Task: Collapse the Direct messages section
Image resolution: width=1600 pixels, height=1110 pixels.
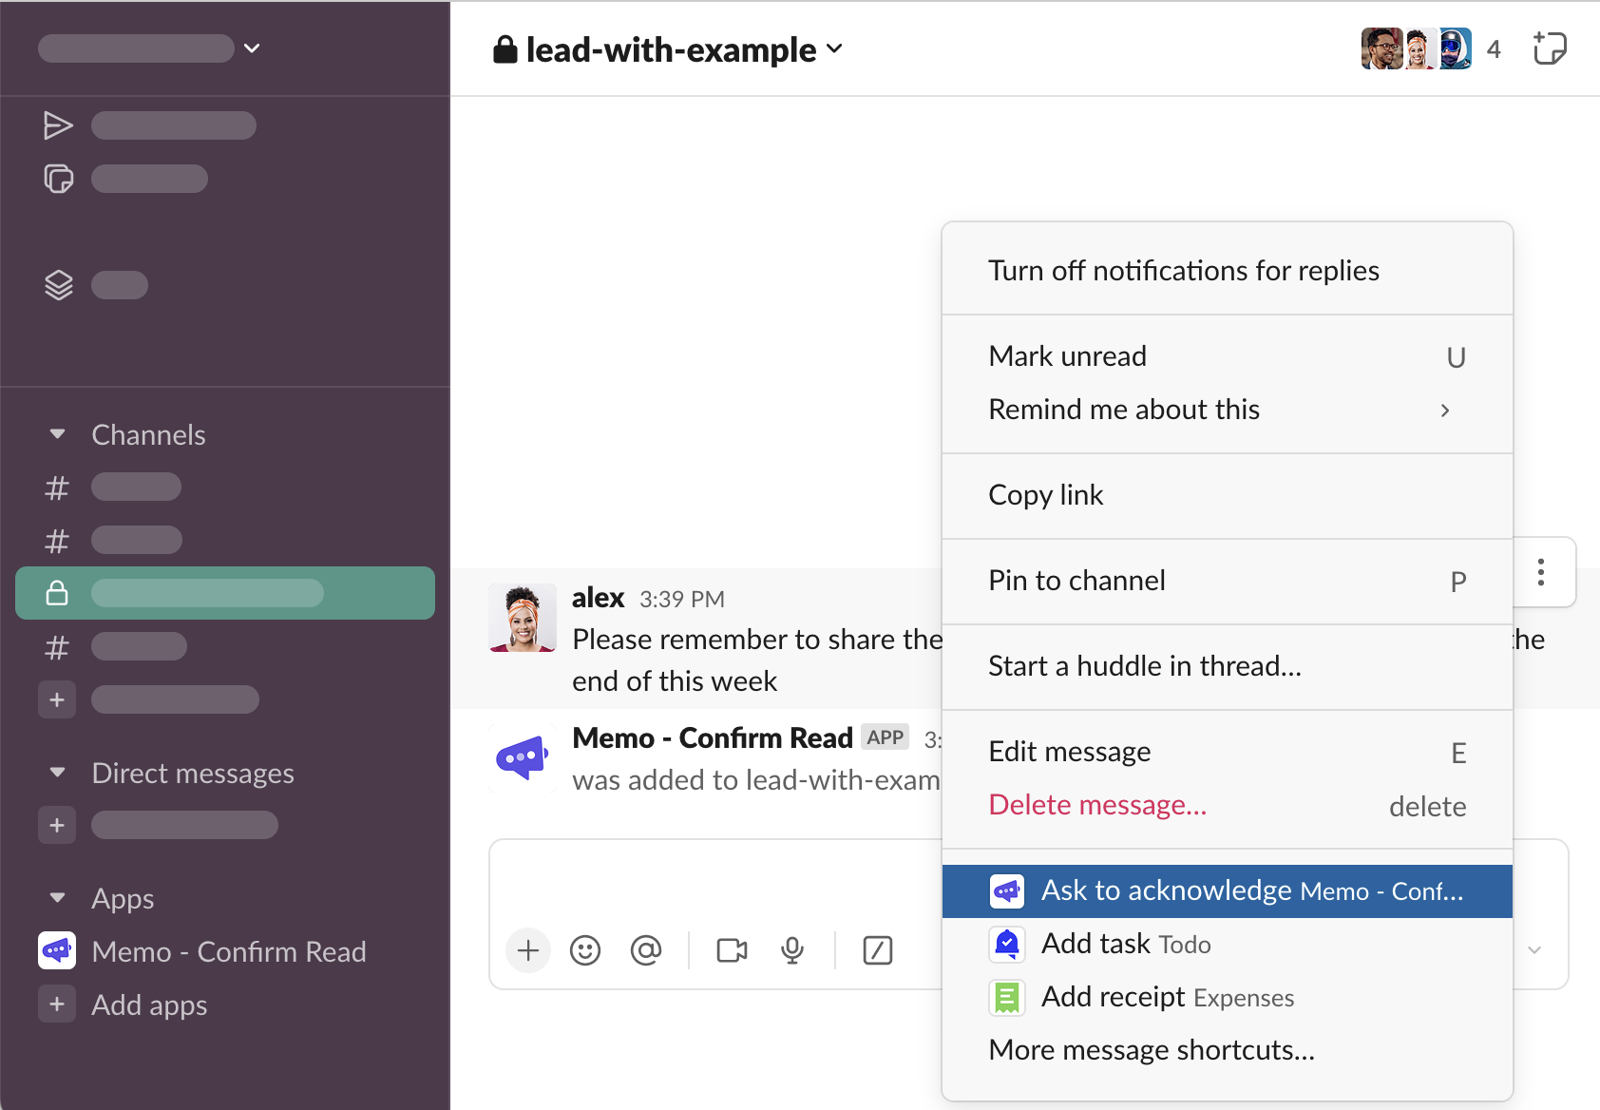Action: point(58,773)
